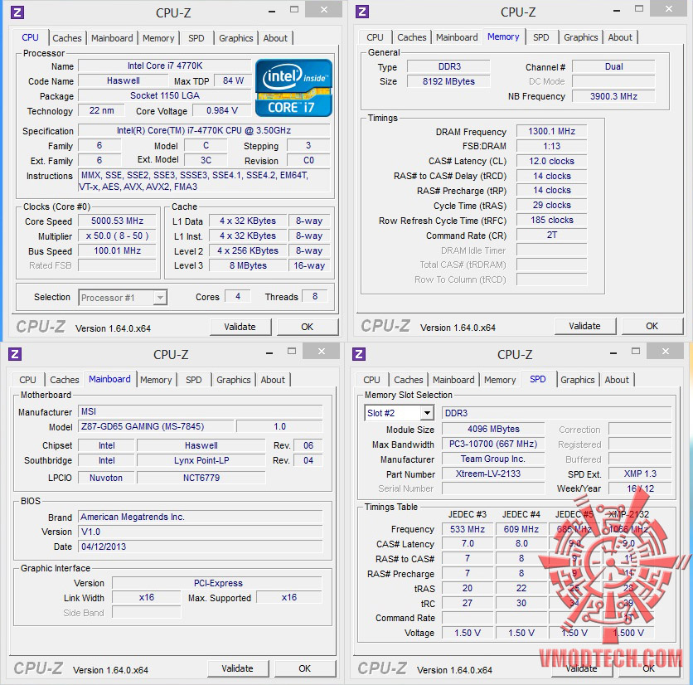The image size is (693, 685).
Task: Close the bottom-right SPD CPU-Z window
Action: click(x=666, y=352)
